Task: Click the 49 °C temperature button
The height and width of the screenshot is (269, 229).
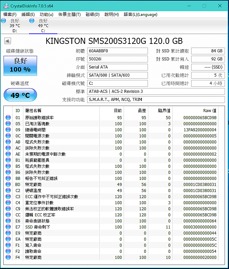Action: click(x=20, y=95)
